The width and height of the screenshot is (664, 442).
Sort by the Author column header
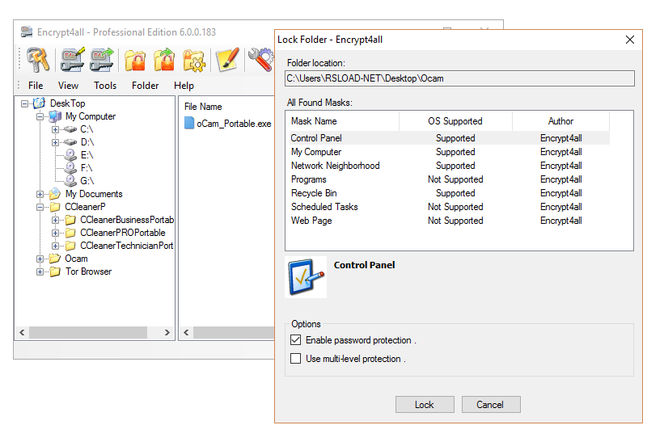click(560, 121)
